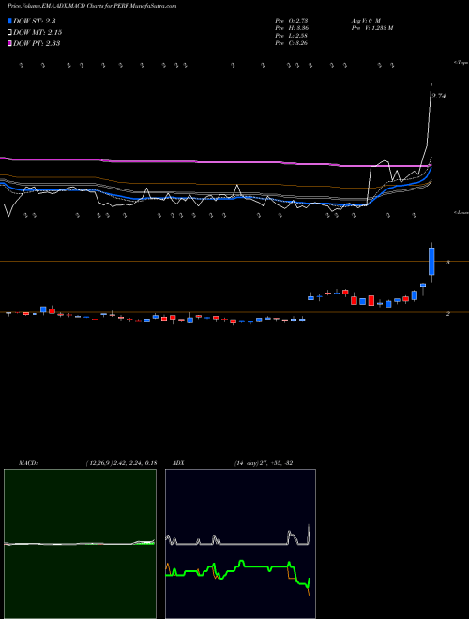Click the '3' price axis label
This screenshot has width=469, height=619.
click(x=447, y=262)
